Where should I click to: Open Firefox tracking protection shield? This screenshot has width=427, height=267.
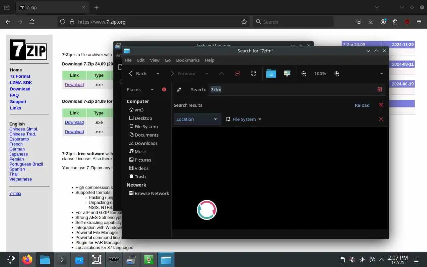[x=63, y=22]
